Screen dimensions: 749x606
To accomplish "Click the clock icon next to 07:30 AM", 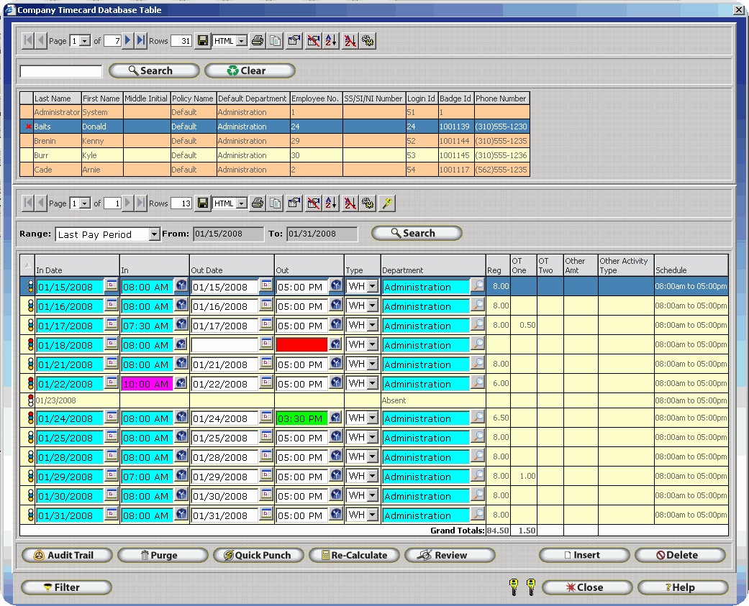I will (182, 325).
